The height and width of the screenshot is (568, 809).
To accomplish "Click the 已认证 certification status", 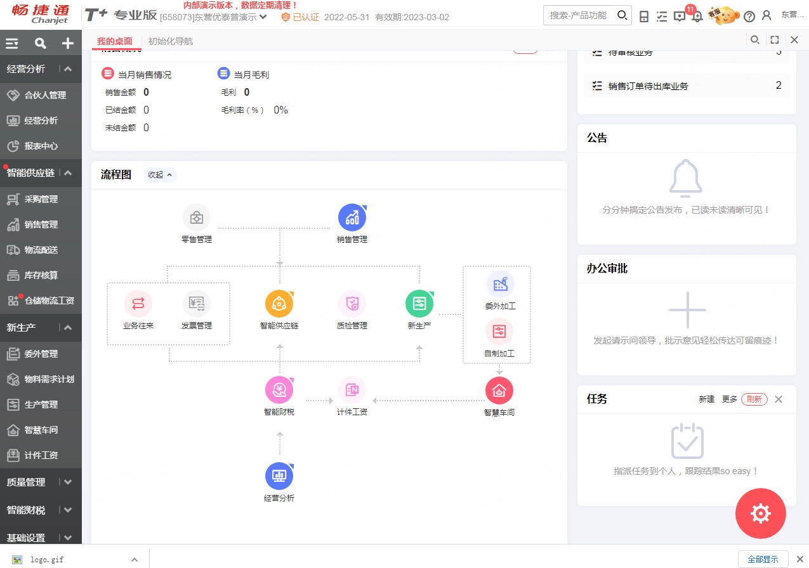I will tap(300, 17).
